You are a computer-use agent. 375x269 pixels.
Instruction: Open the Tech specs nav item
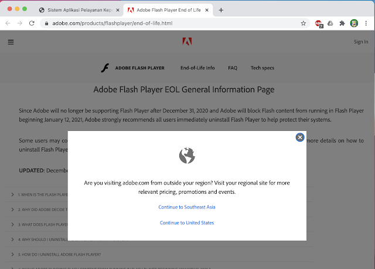[262, 68]
